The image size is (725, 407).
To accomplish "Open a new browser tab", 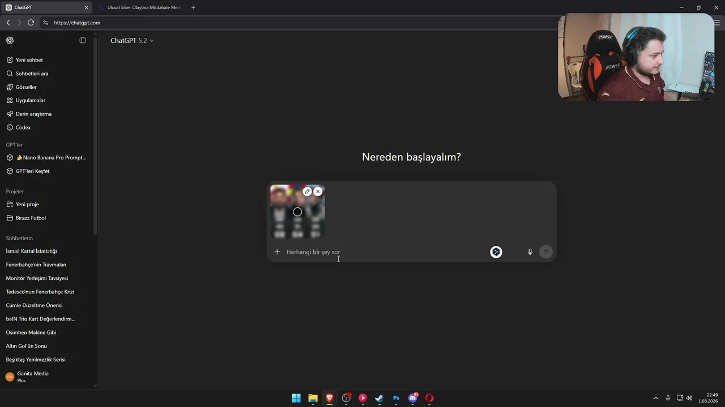I will pyautogui.click(x=193, y=7).
